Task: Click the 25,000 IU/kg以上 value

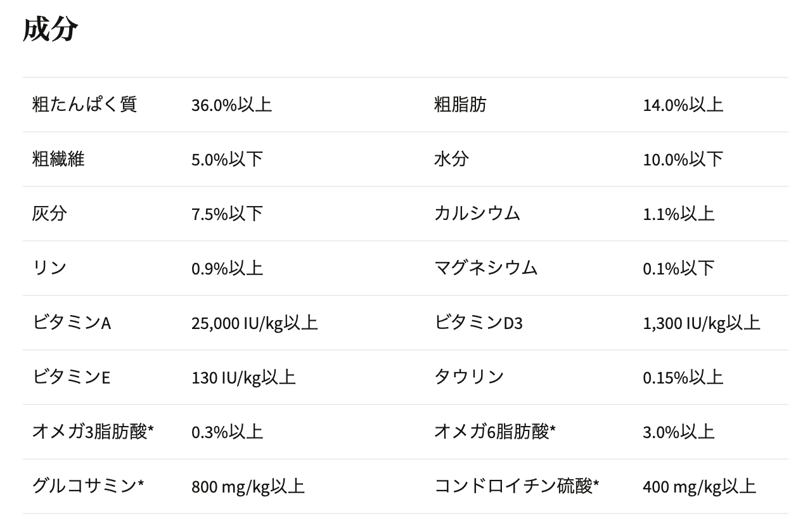Action: [254, 323]
